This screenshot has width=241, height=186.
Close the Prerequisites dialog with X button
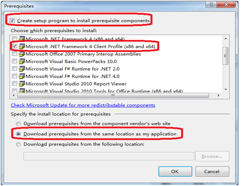tap(226, 4)
